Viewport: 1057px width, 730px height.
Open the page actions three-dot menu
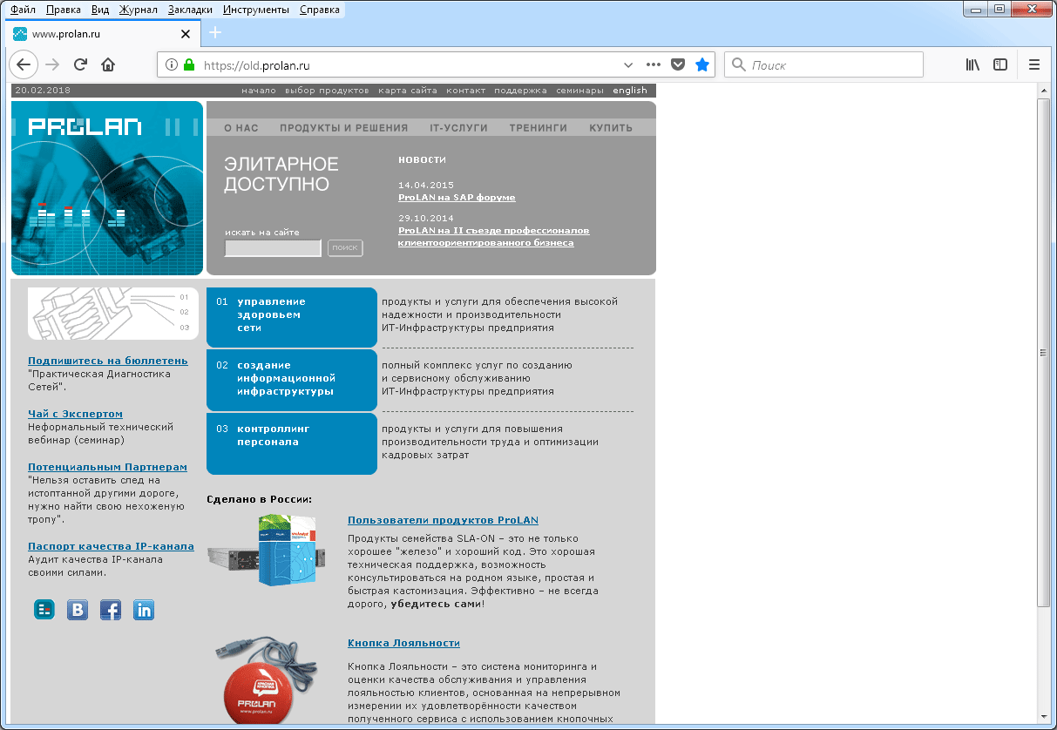653,64
